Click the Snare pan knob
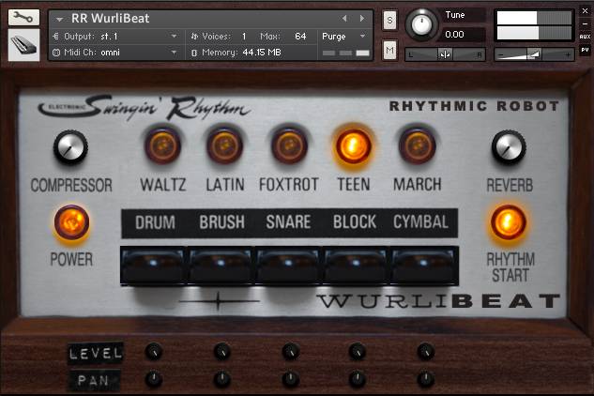This screenshot has height=396, width=594. 291,379
